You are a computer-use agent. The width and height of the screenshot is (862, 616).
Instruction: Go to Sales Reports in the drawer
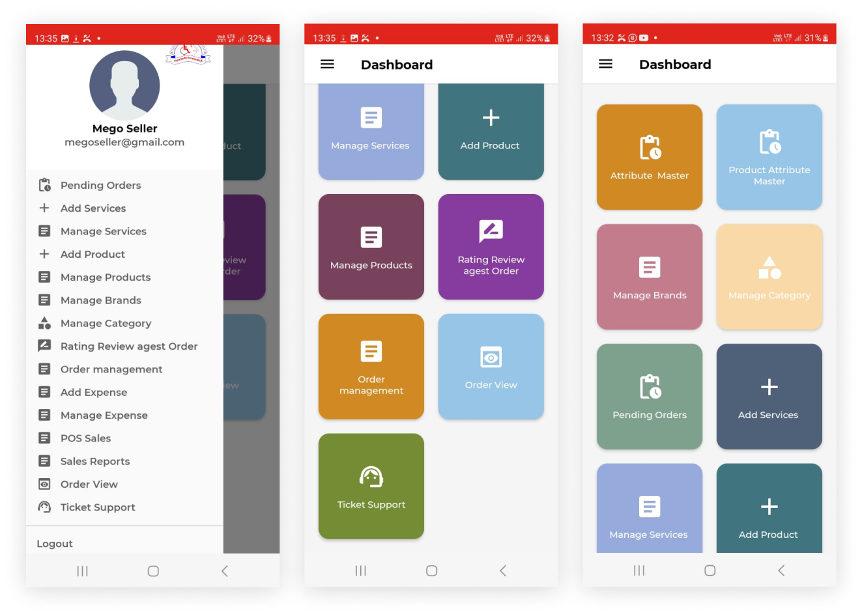tap(95, 461)
